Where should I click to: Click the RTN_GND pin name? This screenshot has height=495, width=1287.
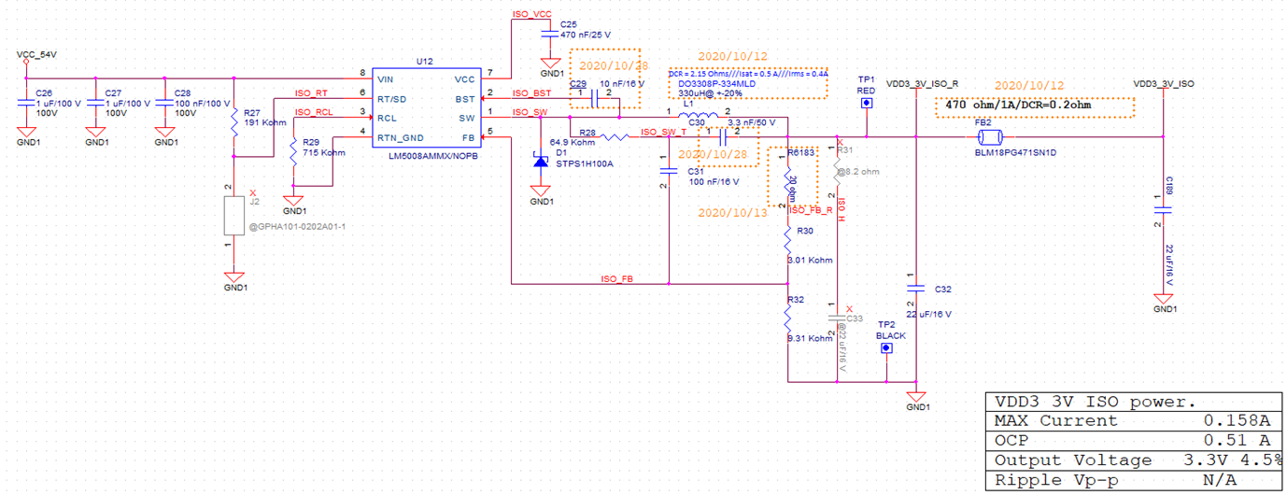point(401,137)
